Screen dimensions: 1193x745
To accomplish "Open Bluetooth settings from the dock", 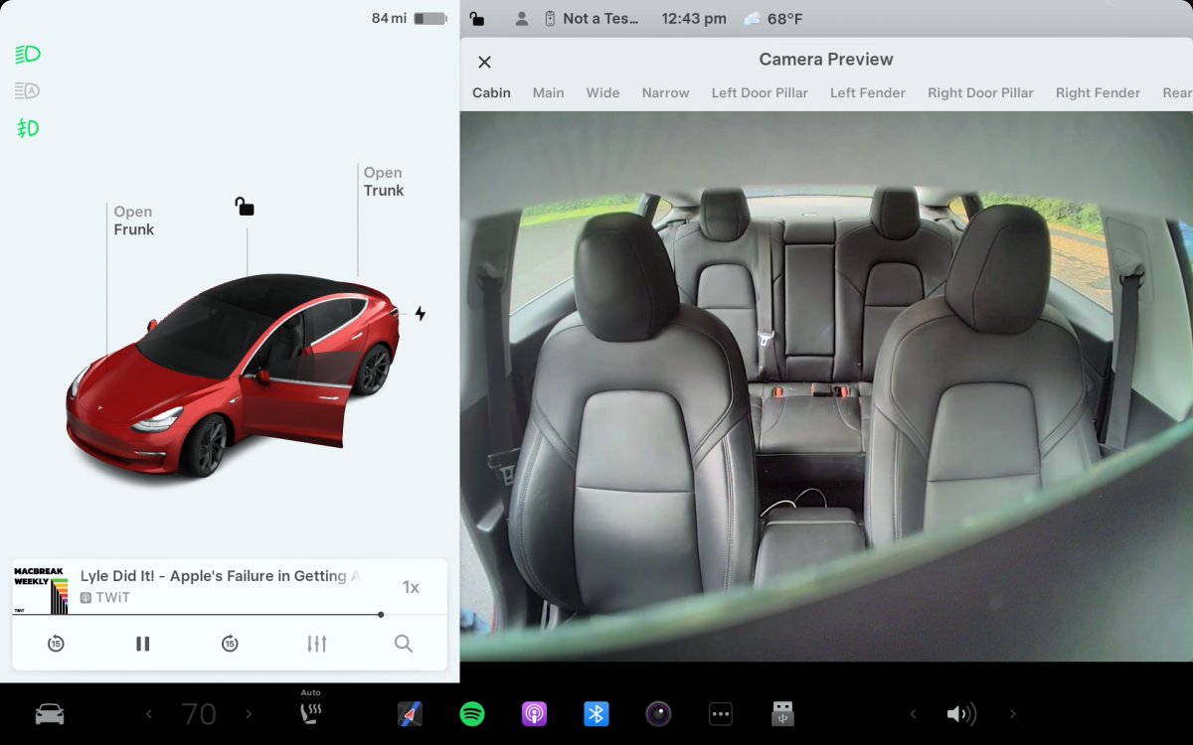I will (x=596, y=713).
